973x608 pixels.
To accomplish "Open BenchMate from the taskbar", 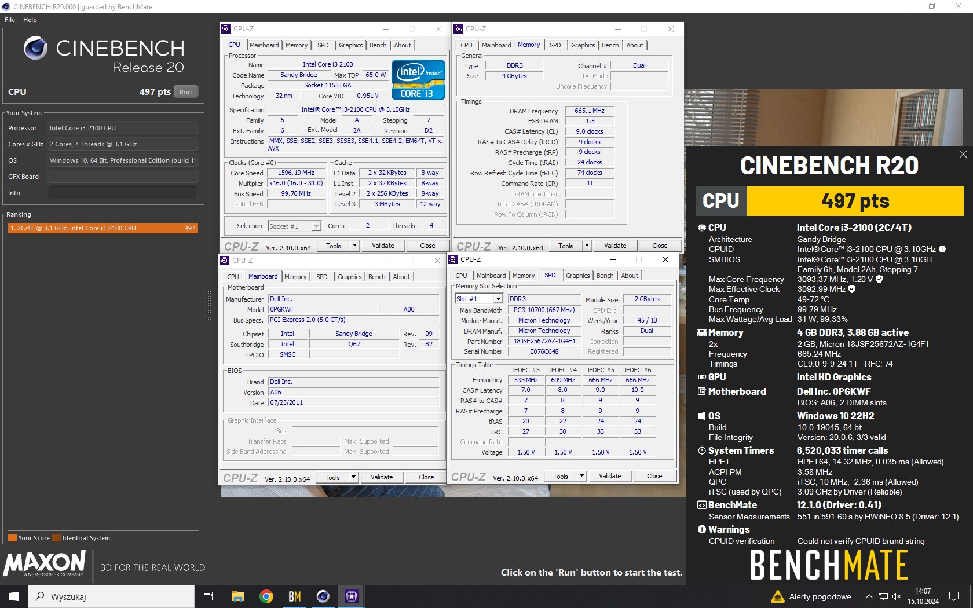I will [x=294, y=596].
